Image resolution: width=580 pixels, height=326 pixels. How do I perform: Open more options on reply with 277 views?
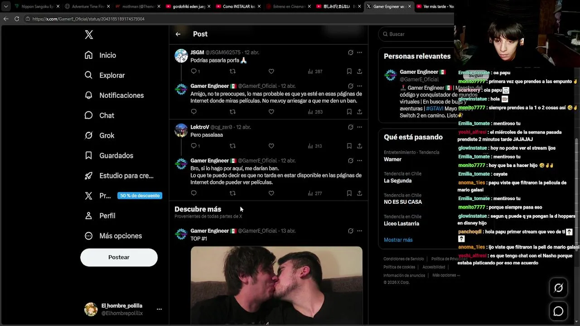coord(359,161)
